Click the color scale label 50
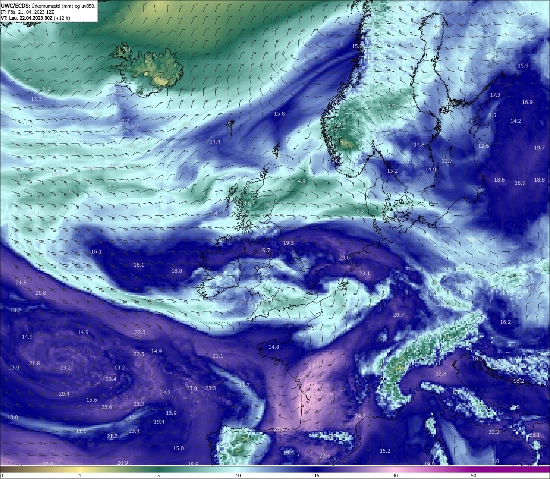Viewport: 550px width, 479px height. [474, 476]
